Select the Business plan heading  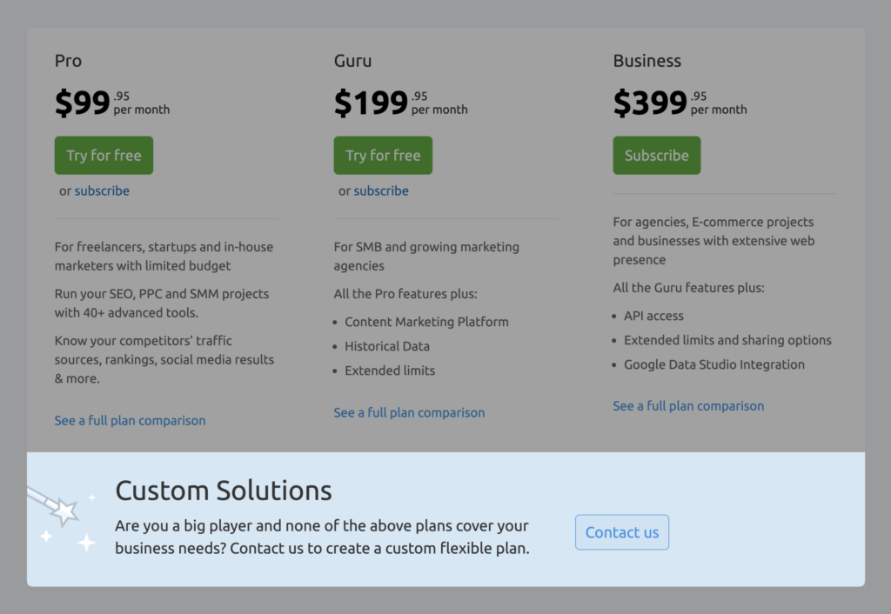[x=646, y=61]
